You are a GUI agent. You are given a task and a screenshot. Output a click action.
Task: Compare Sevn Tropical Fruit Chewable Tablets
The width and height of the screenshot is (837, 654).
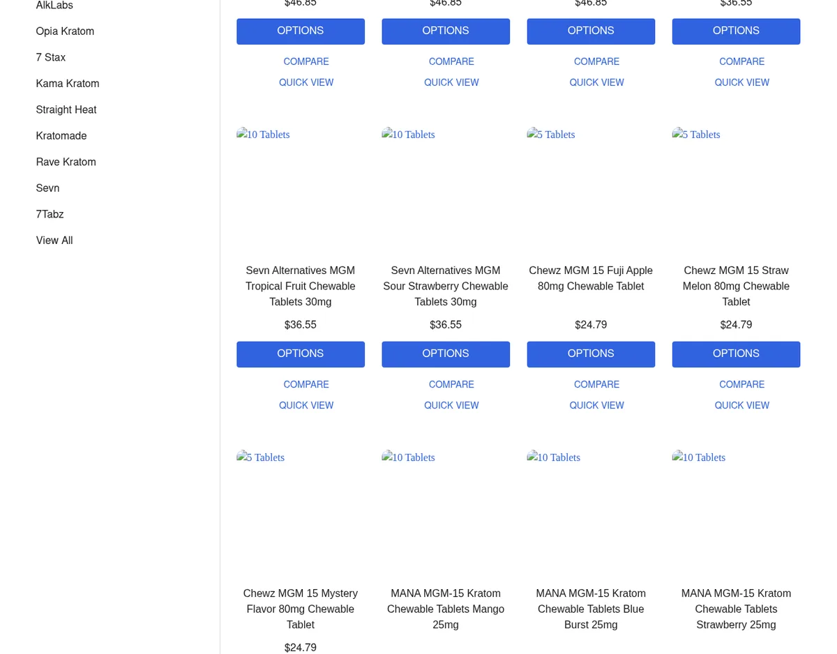306,385
